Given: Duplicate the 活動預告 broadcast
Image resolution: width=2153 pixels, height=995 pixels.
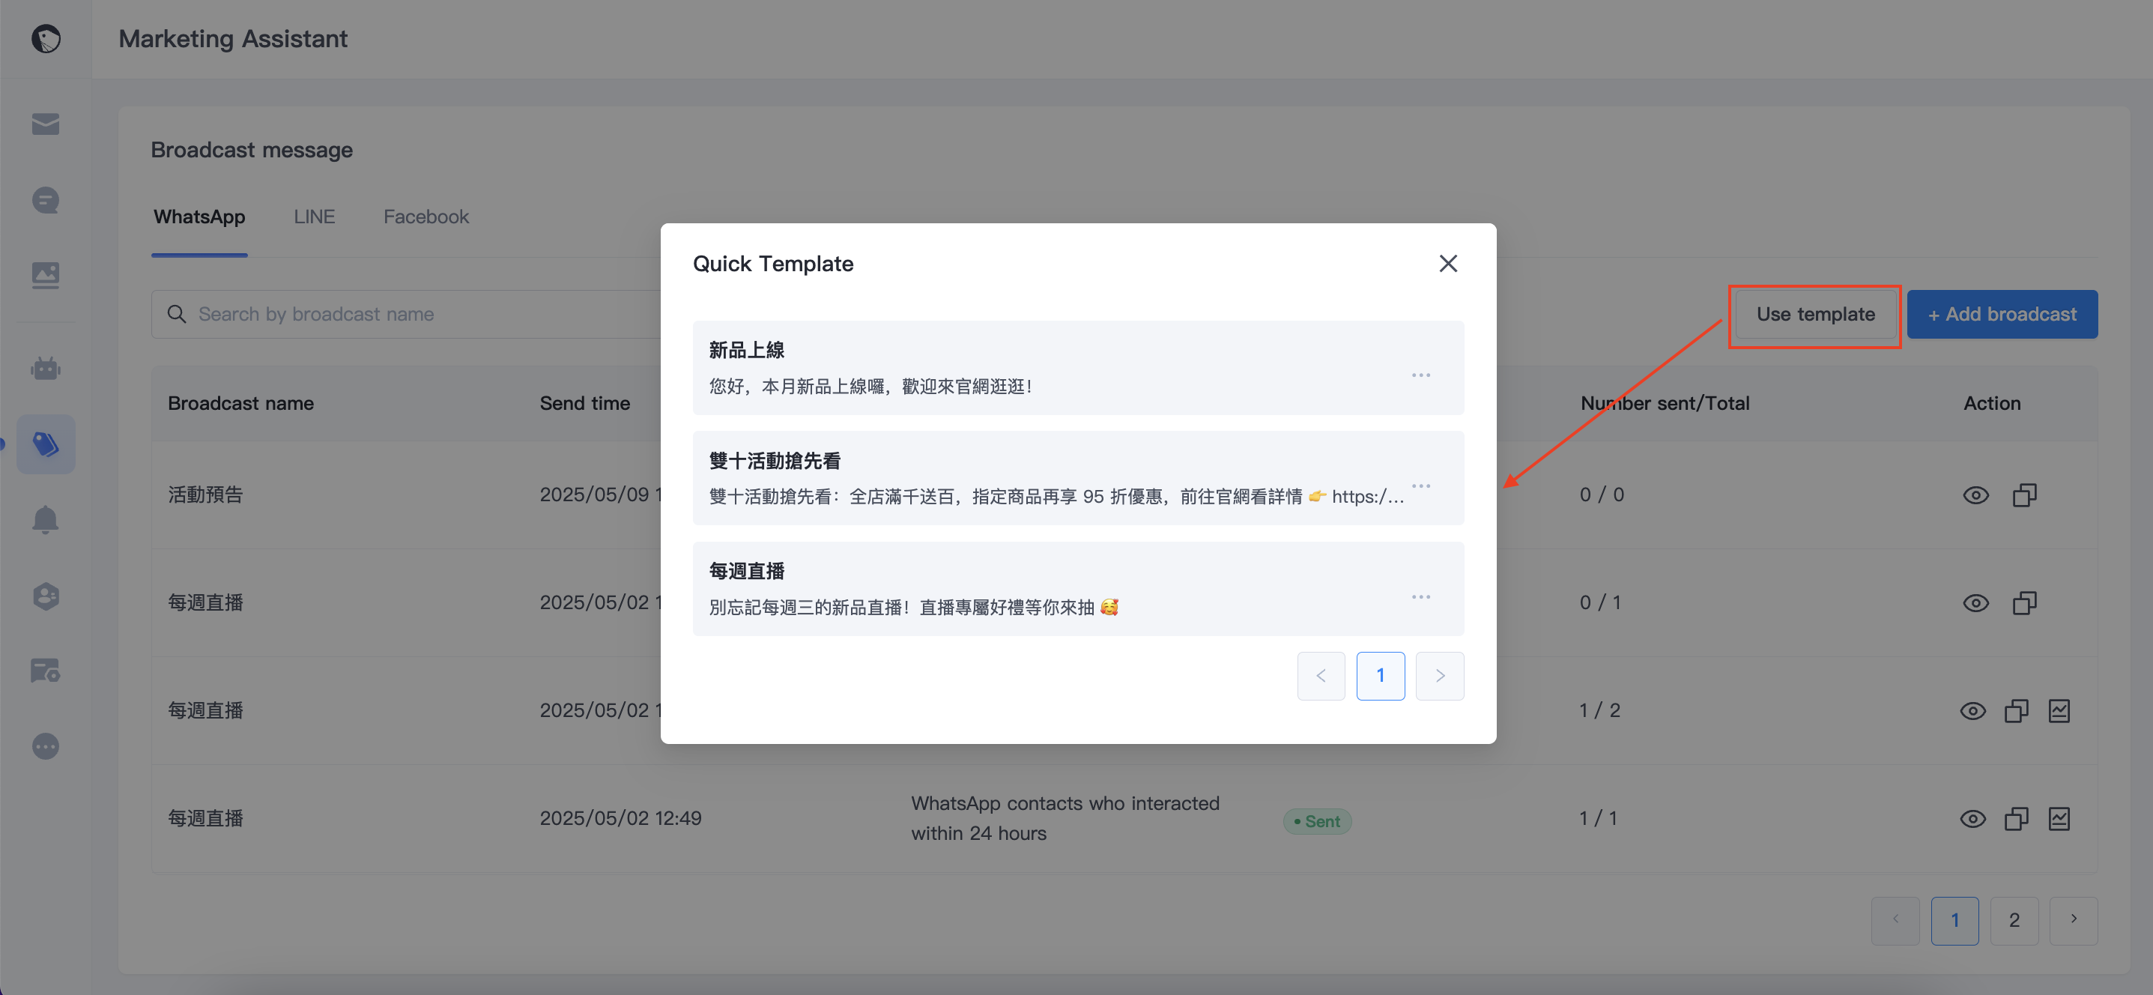Looking at the screenshot, I should tap(2024, 495).
